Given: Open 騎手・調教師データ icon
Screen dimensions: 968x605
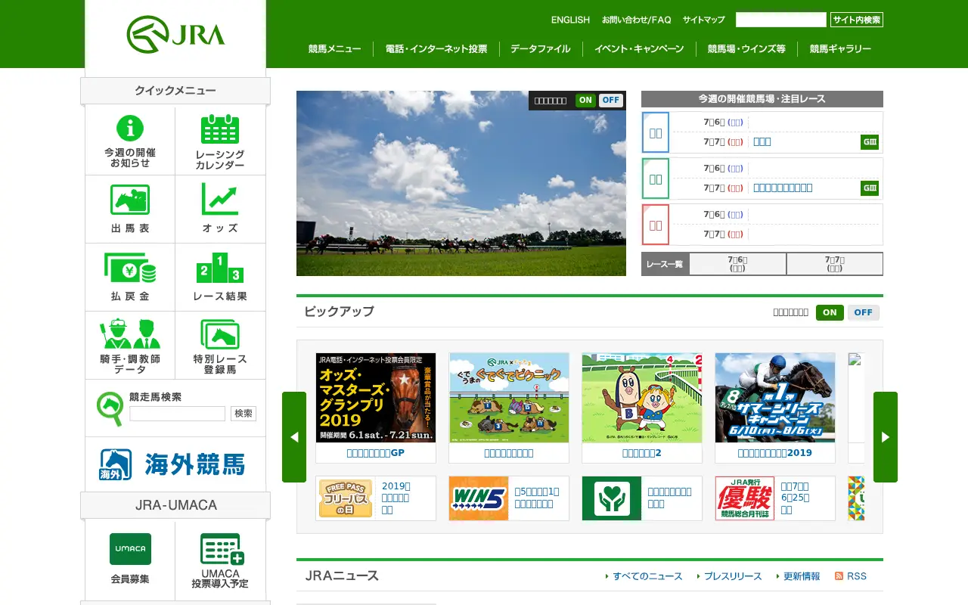Looking at the screenshot, I should coord(130,345).
